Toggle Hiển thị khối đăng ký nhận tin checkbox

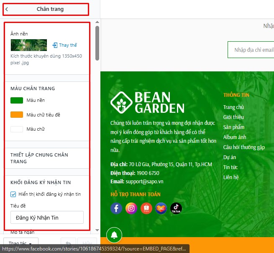(13, 194)
